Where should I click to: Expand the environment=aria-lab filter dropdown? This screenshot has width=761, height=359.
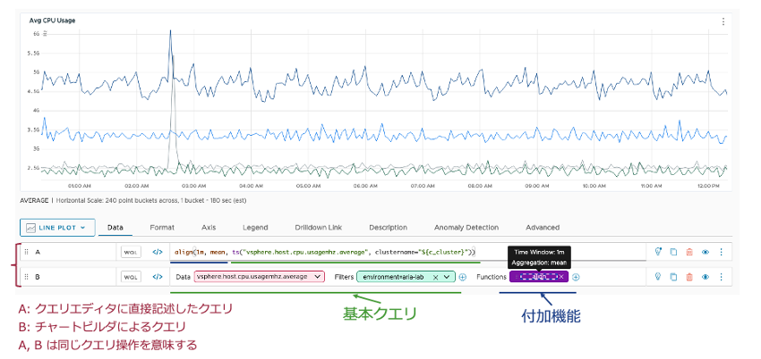click(x=446, y=277)
